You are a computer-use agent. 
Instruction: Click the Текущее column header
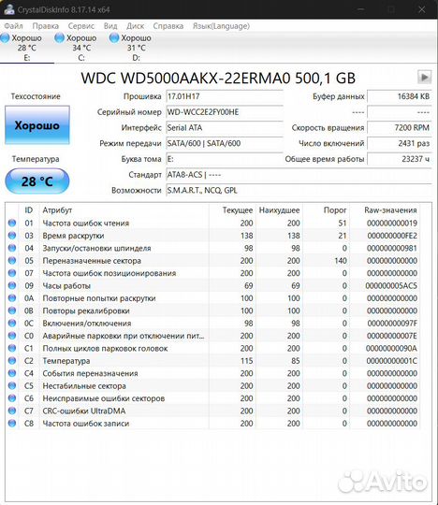pyautogui.click(x=232, y=210)
